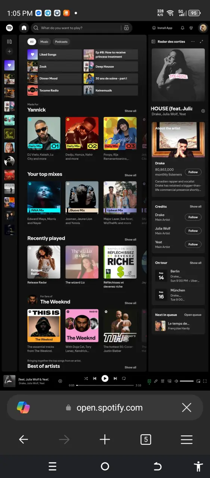Show all On tour dates
The width and height of the screenshot is (210, 478).
pos(195,263)
